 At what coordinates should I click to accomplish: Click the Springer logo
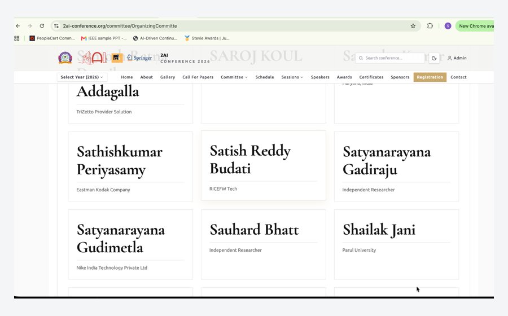click(139, 58)
